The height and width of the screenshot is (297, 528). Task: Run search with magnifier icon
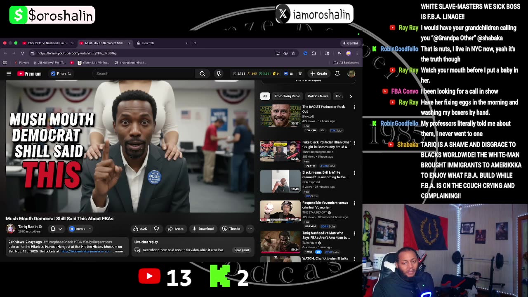click(202, 73)
